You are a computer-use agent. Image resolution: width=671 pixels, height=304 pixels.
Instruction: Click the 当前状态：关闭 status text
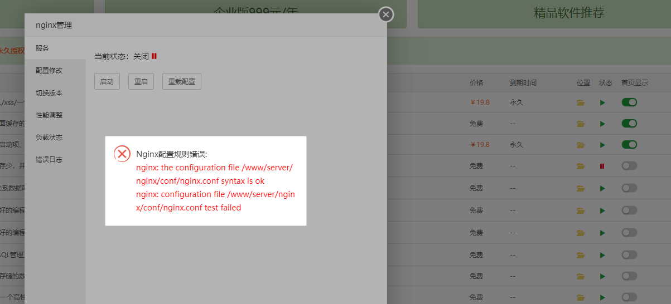122,56
